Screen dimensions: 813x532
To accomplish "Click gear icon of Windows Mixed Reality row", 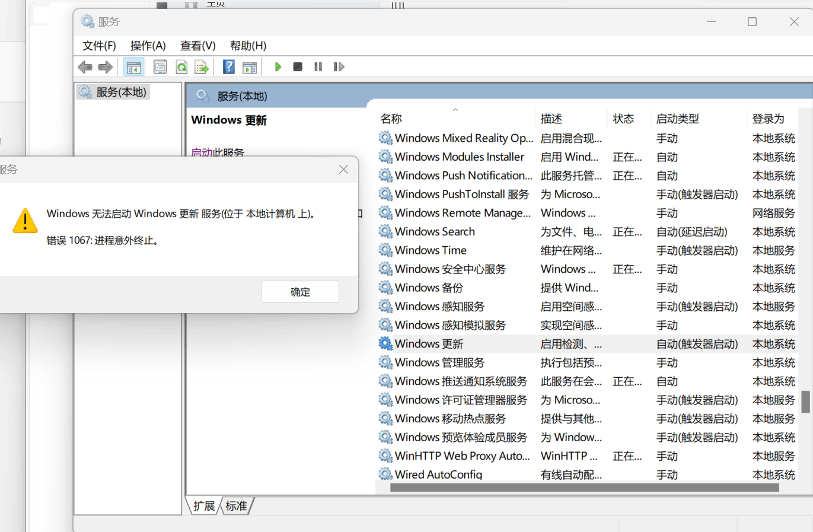I will (x=385, y=138).
